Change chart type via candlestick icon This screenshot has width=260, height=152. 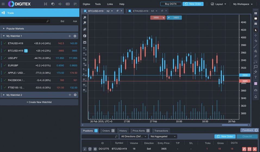click(x=84, y=30)
